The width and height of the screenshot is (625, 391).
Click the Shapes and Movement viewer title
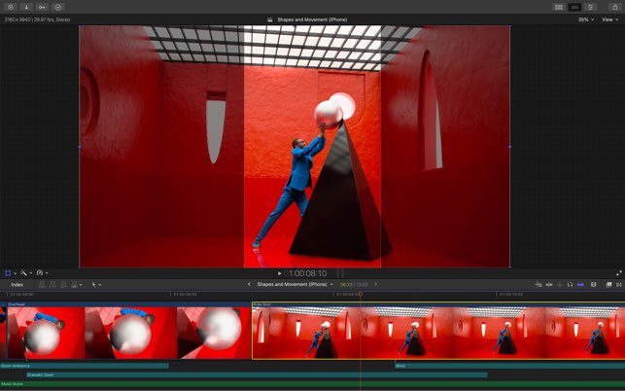tap(312, 19)
